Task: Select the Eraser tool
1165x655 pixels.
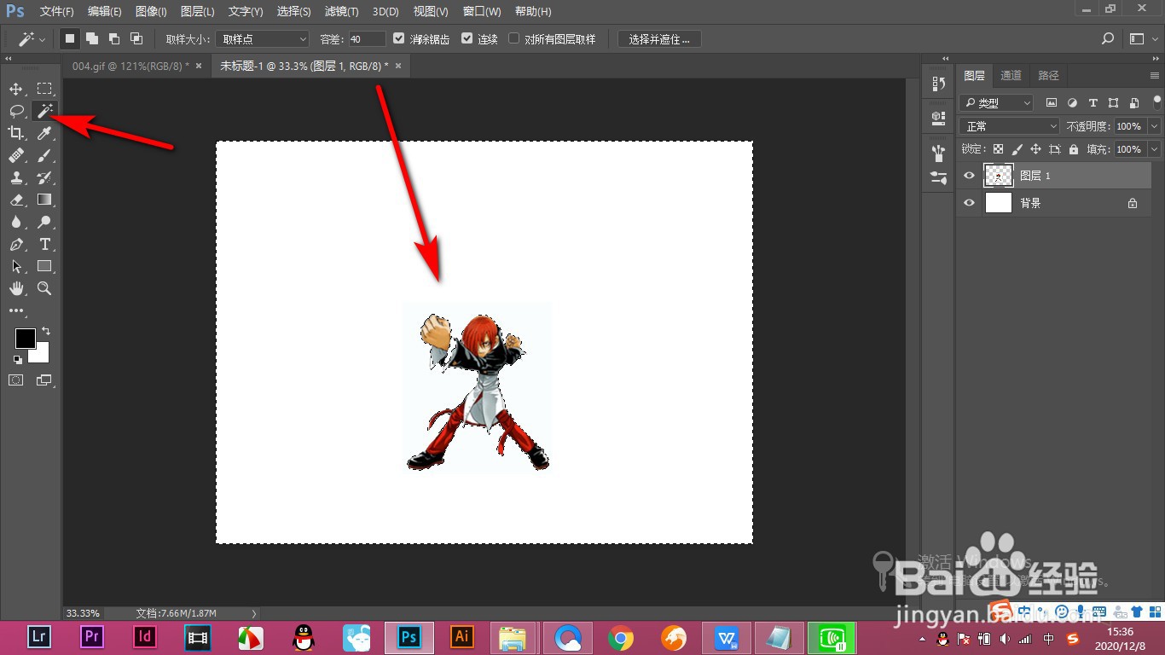Action: [16, 200]
